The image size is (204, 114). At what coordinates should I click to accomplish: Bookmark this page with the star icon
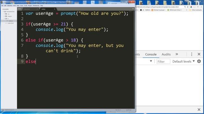[188, 7]
